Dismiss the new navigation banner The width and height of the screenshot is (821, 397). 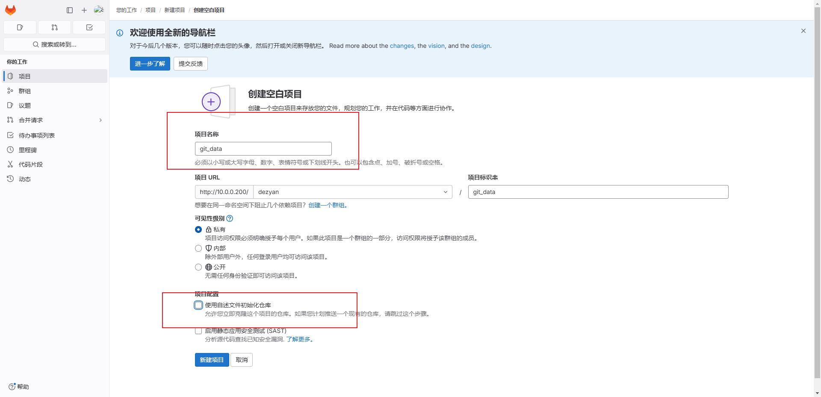click(x=803, y=31)
